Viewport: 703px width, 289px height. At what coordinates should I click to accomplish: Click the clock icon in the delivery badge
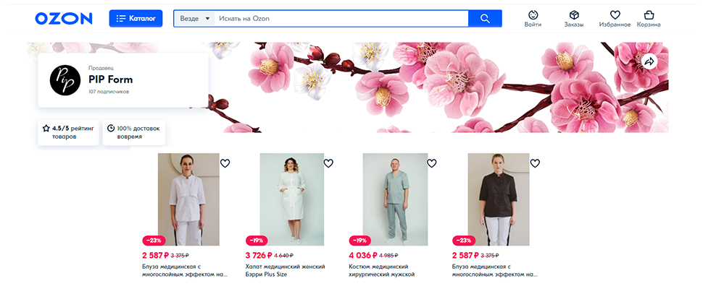click(111, 128)
